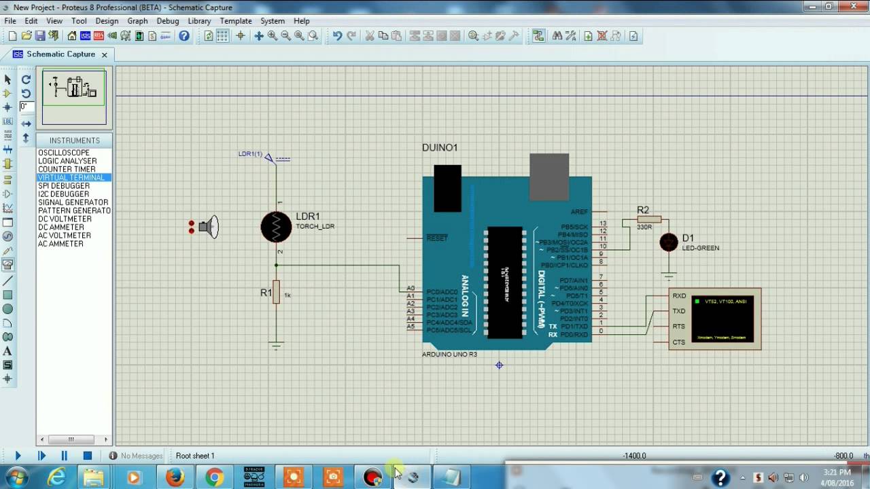This screenshot has height=489, width=870.
Task: Select Text script mode tool
Action: point(8,136)
